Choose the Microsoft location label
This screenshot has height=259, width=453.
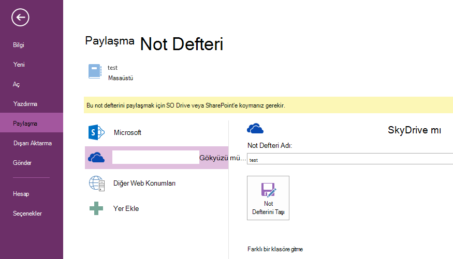coord(127,132)
